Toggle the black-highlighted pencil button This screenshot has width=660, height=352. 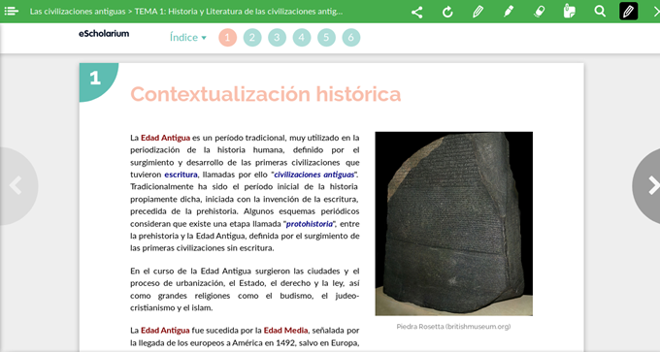pyautogui.click(x=628, y=12)
